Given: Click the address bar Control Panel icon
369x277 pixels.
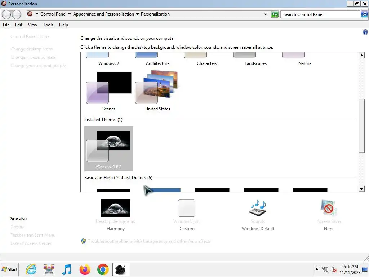Looking at the screenshot, I should [x=30, y=14].
